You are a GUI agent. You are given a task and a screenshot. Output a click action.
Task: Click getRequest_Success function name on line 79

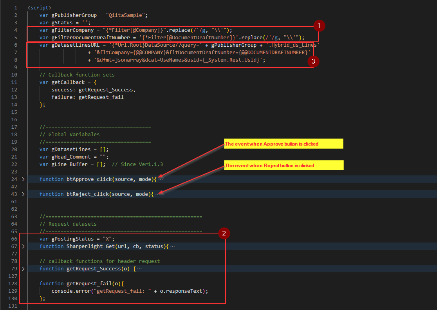pos(94,269)
